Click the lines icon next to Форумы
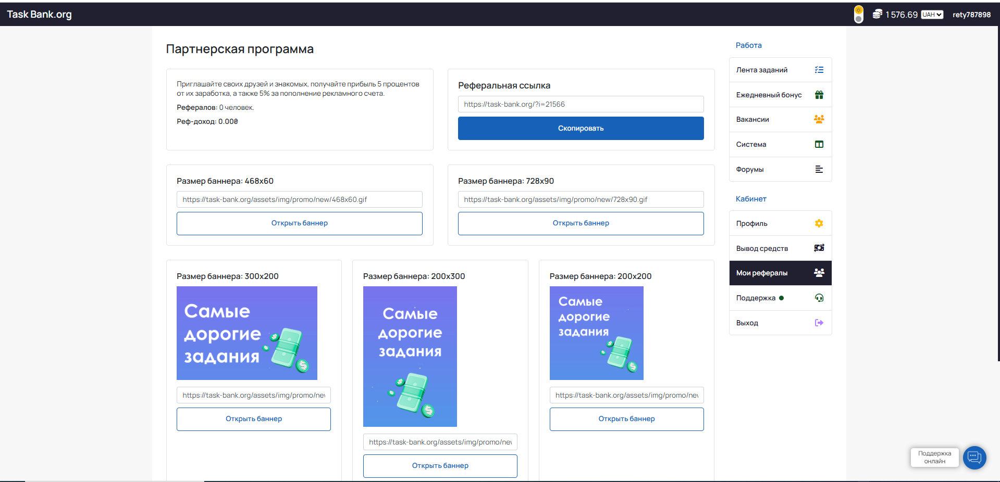 pyautogui.click(x=819, y=169)
